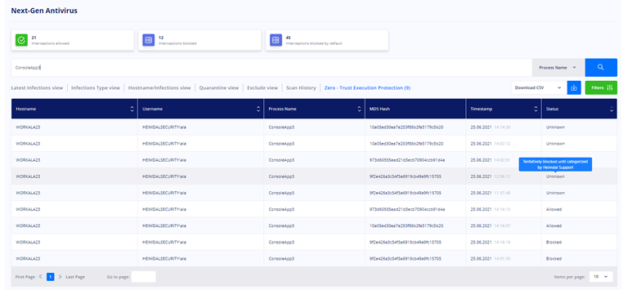Click ConsoleApp3 process name in 14:16:13 row
Viewport: 632px width, 299px height.
click(281, 209)
